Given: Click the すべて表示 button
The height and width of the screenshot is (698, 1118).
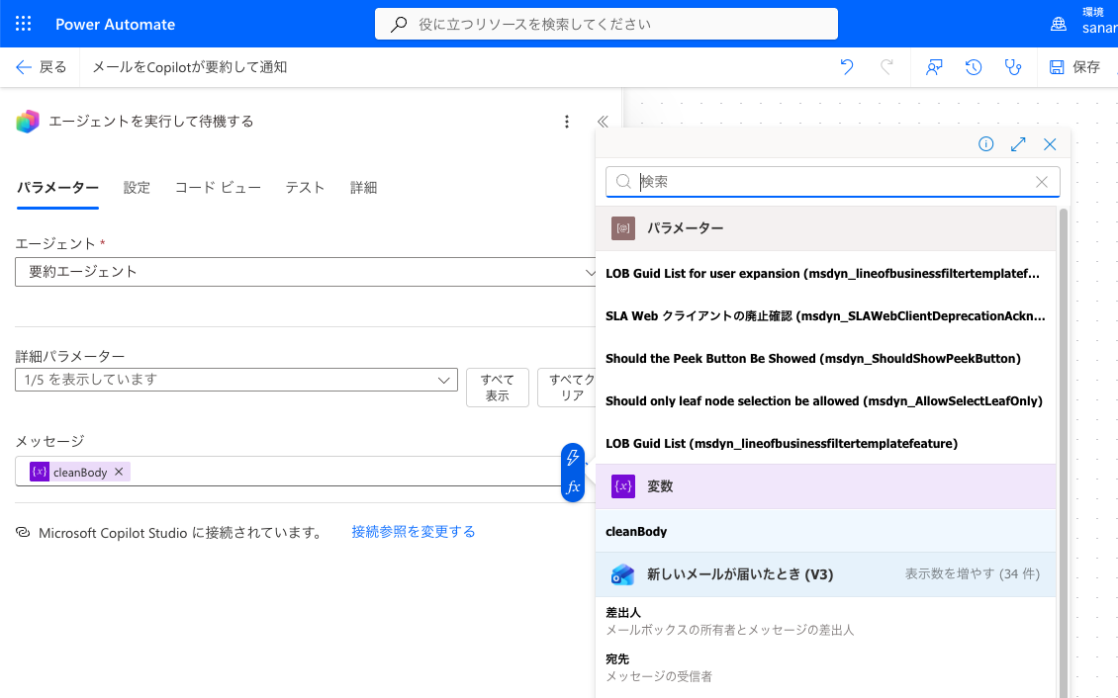Looking at the screenshot, I should [x=497, y=388].
